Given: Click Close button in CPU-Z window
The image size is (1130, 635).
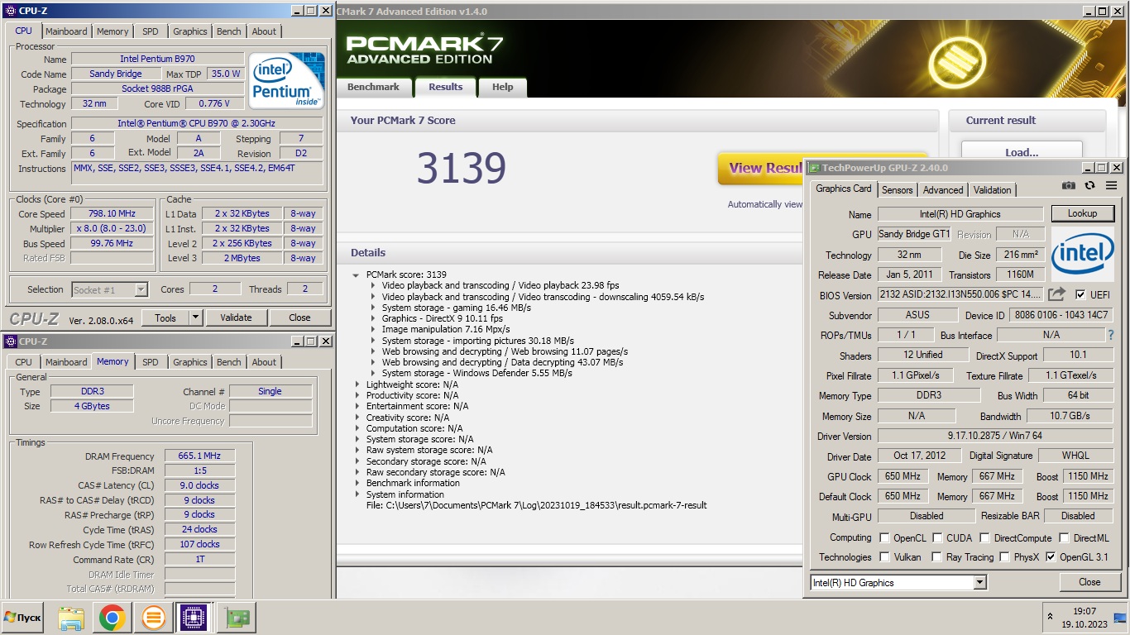Looking at the screenshot, I should 299,317.
